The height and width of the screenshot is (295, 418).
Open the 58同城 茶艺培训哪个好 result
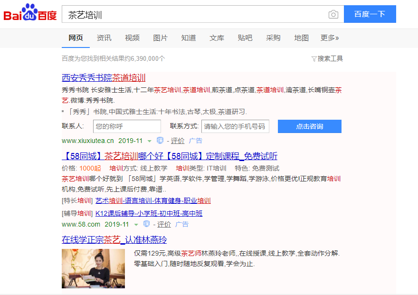tap(170, 156)
